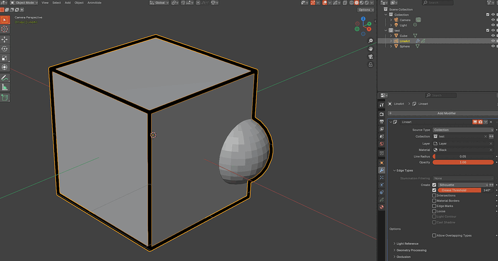This screenshot has width=498, height=261.
Task: Click the lock camera to view icon
Action: [370, 65]
